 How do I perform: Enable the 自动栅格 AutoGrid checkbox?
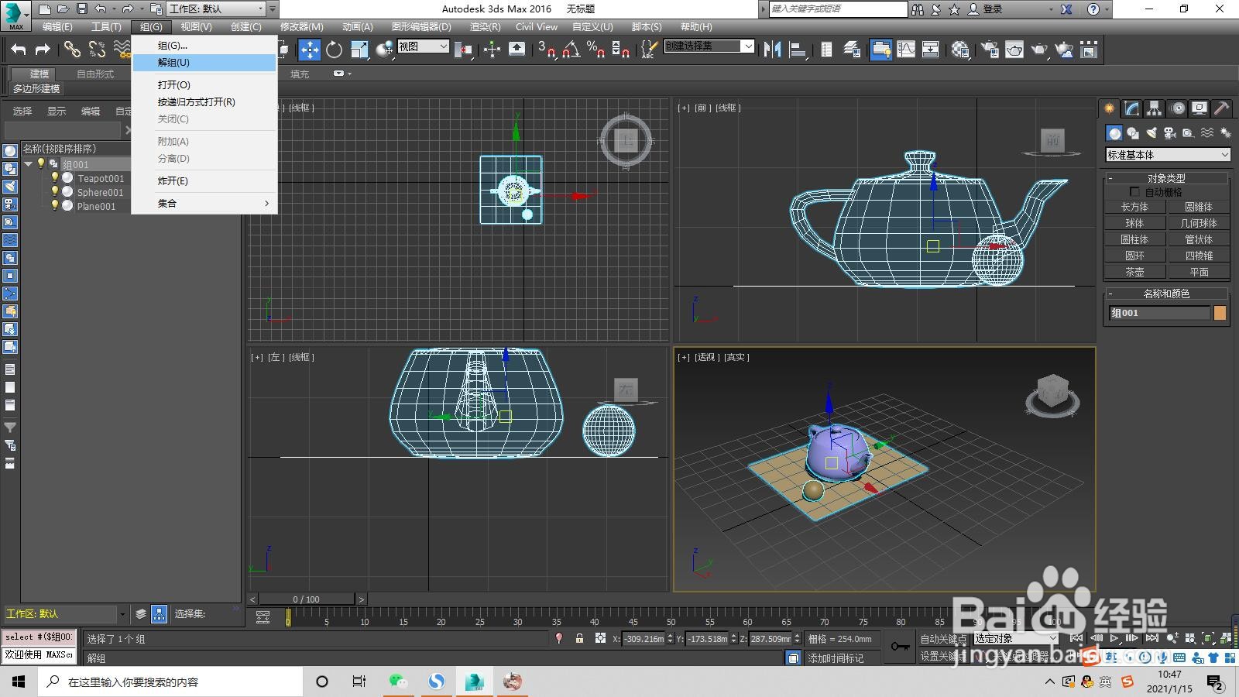click(1135, 191)
